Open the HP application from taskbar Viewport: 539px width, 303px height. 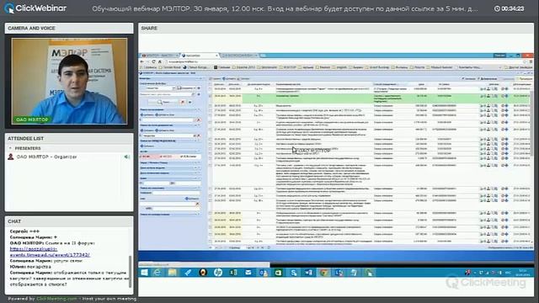pos(217,273)
